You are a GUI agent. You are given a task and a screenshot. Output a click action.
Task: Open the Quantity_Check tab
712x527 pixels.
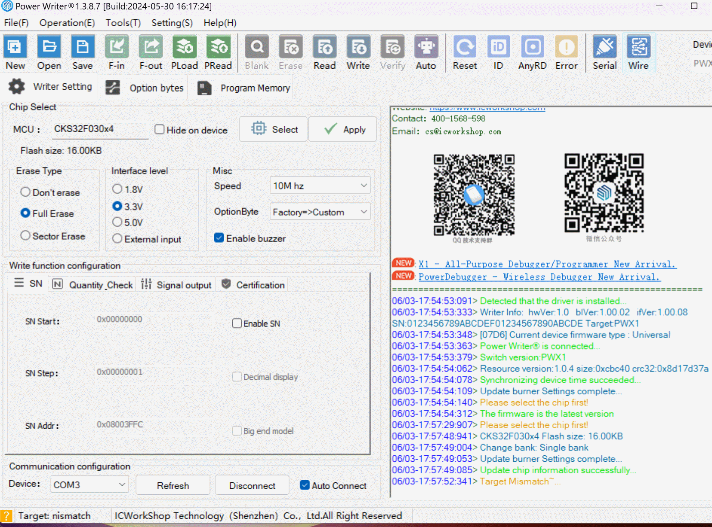point(92,285)
